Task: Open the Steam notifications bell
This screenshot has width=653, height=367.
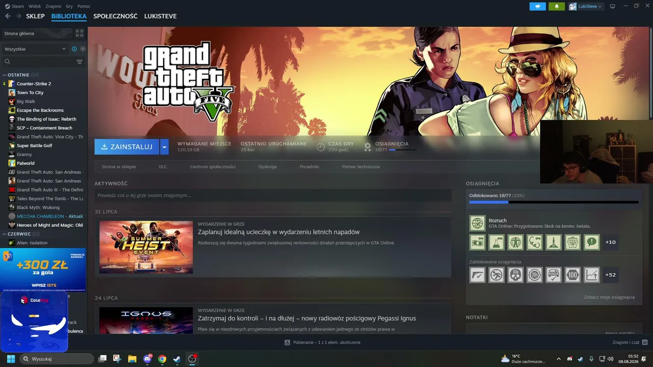Action: (x=557, y=6)
